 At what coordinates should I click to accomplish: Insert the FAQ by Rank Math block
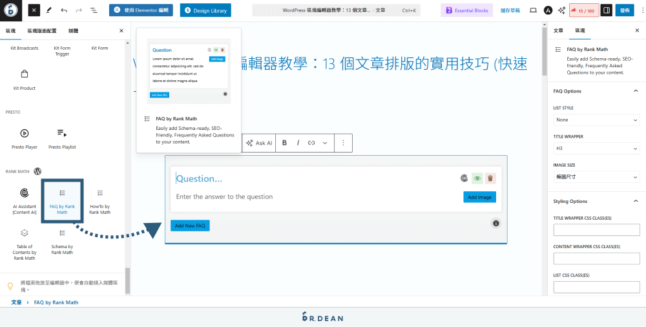pos(62,201)
